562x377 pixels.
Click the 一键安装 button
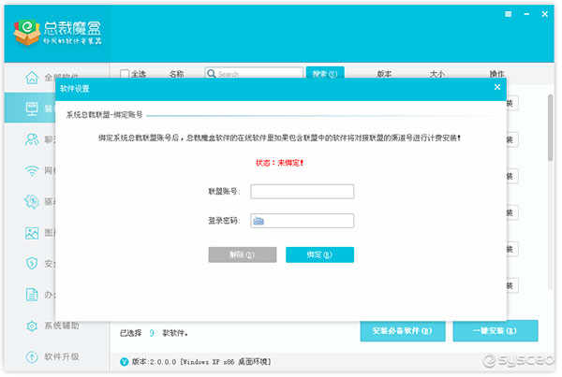point(495,331)
